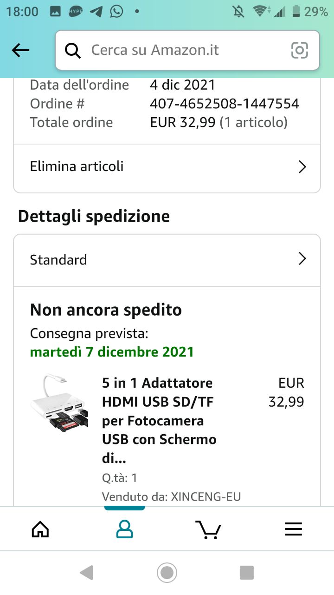Tap the WhatsApp notification icon in status bar
This screenshot has width=334, height=595.
pyautogui.click(x=116, y=11)
